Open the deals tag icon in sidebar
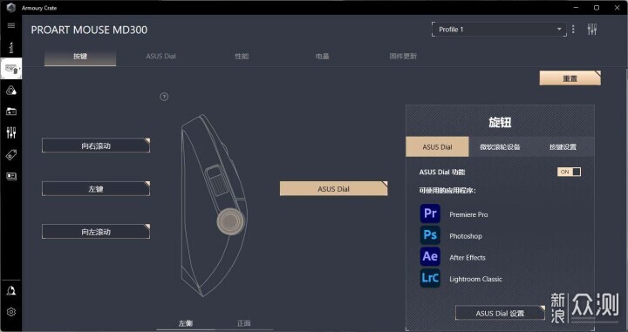 tap(11, 155)
